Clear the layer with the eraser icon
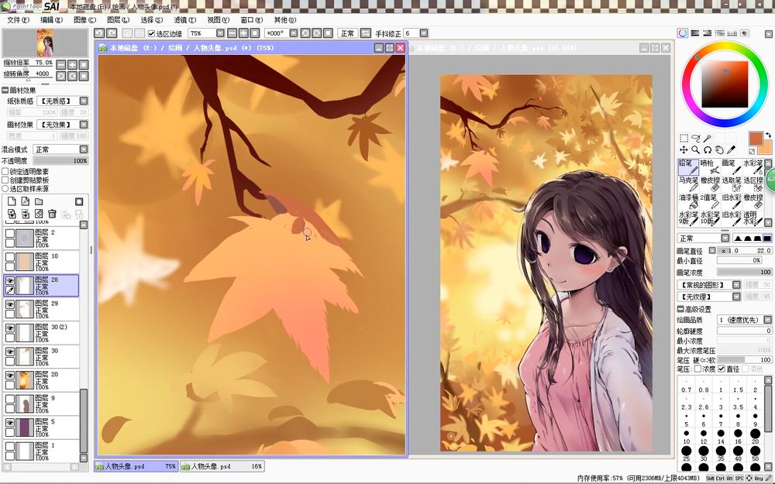The height and width of the screenshot is (484, 775). click(x=39, y=214)
